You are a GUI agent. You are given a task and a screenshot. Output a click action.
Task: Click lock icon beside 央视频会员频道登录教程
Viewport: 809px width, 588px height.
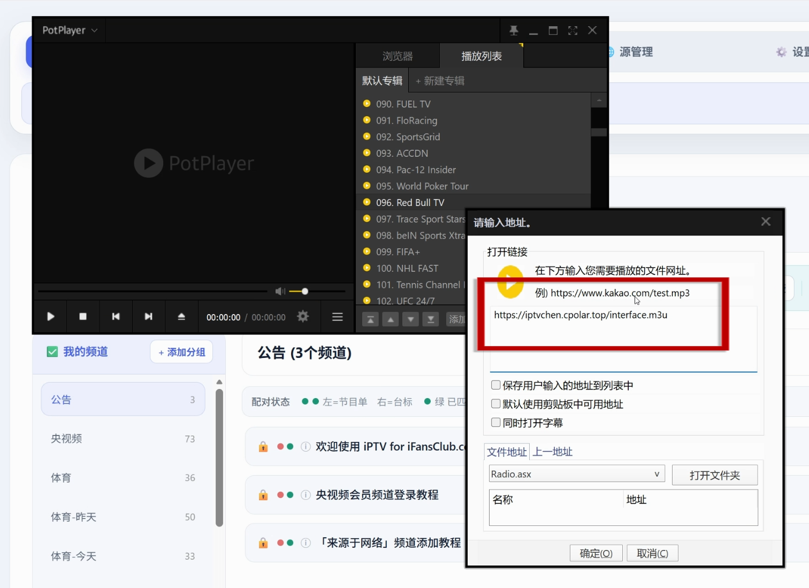click(263, 495)
